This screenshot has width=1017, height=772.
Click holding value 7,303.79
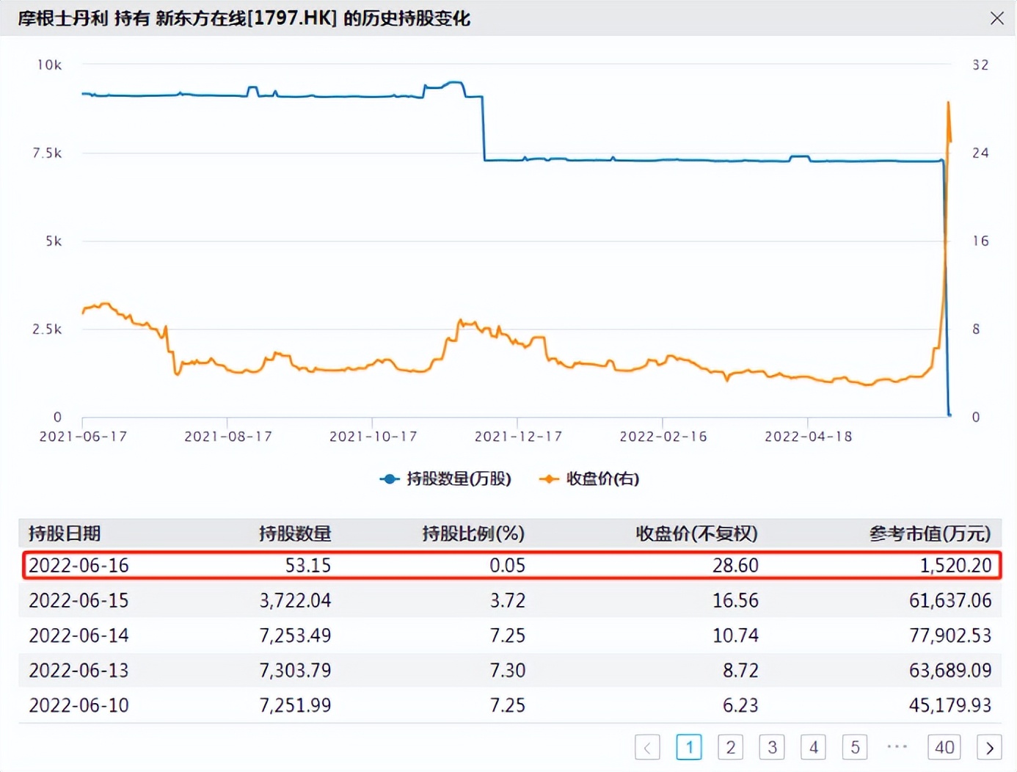[x=295, y=670]
